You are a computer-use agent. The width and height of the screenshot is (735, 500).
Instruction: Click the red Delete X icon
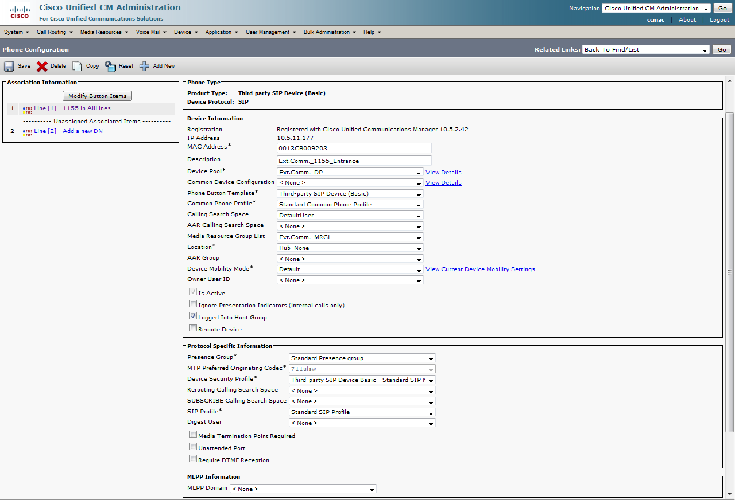click(42, 66)
